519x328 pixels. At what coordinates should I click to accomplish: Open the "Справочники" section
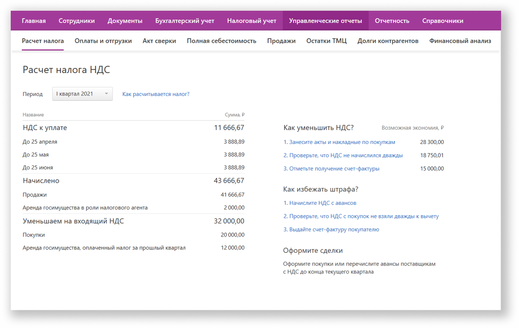tap(443, 20)
